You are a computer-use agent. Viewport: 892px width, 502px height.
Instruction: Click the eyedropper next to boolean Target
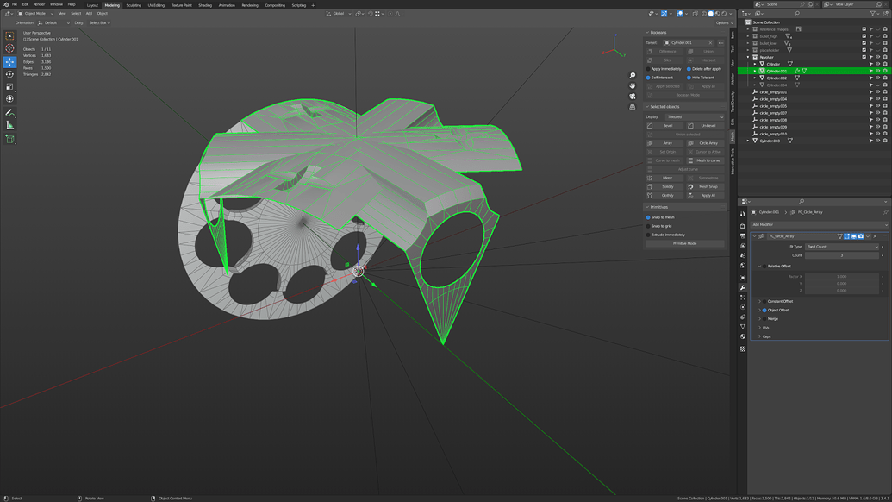(x=720, y=42)
